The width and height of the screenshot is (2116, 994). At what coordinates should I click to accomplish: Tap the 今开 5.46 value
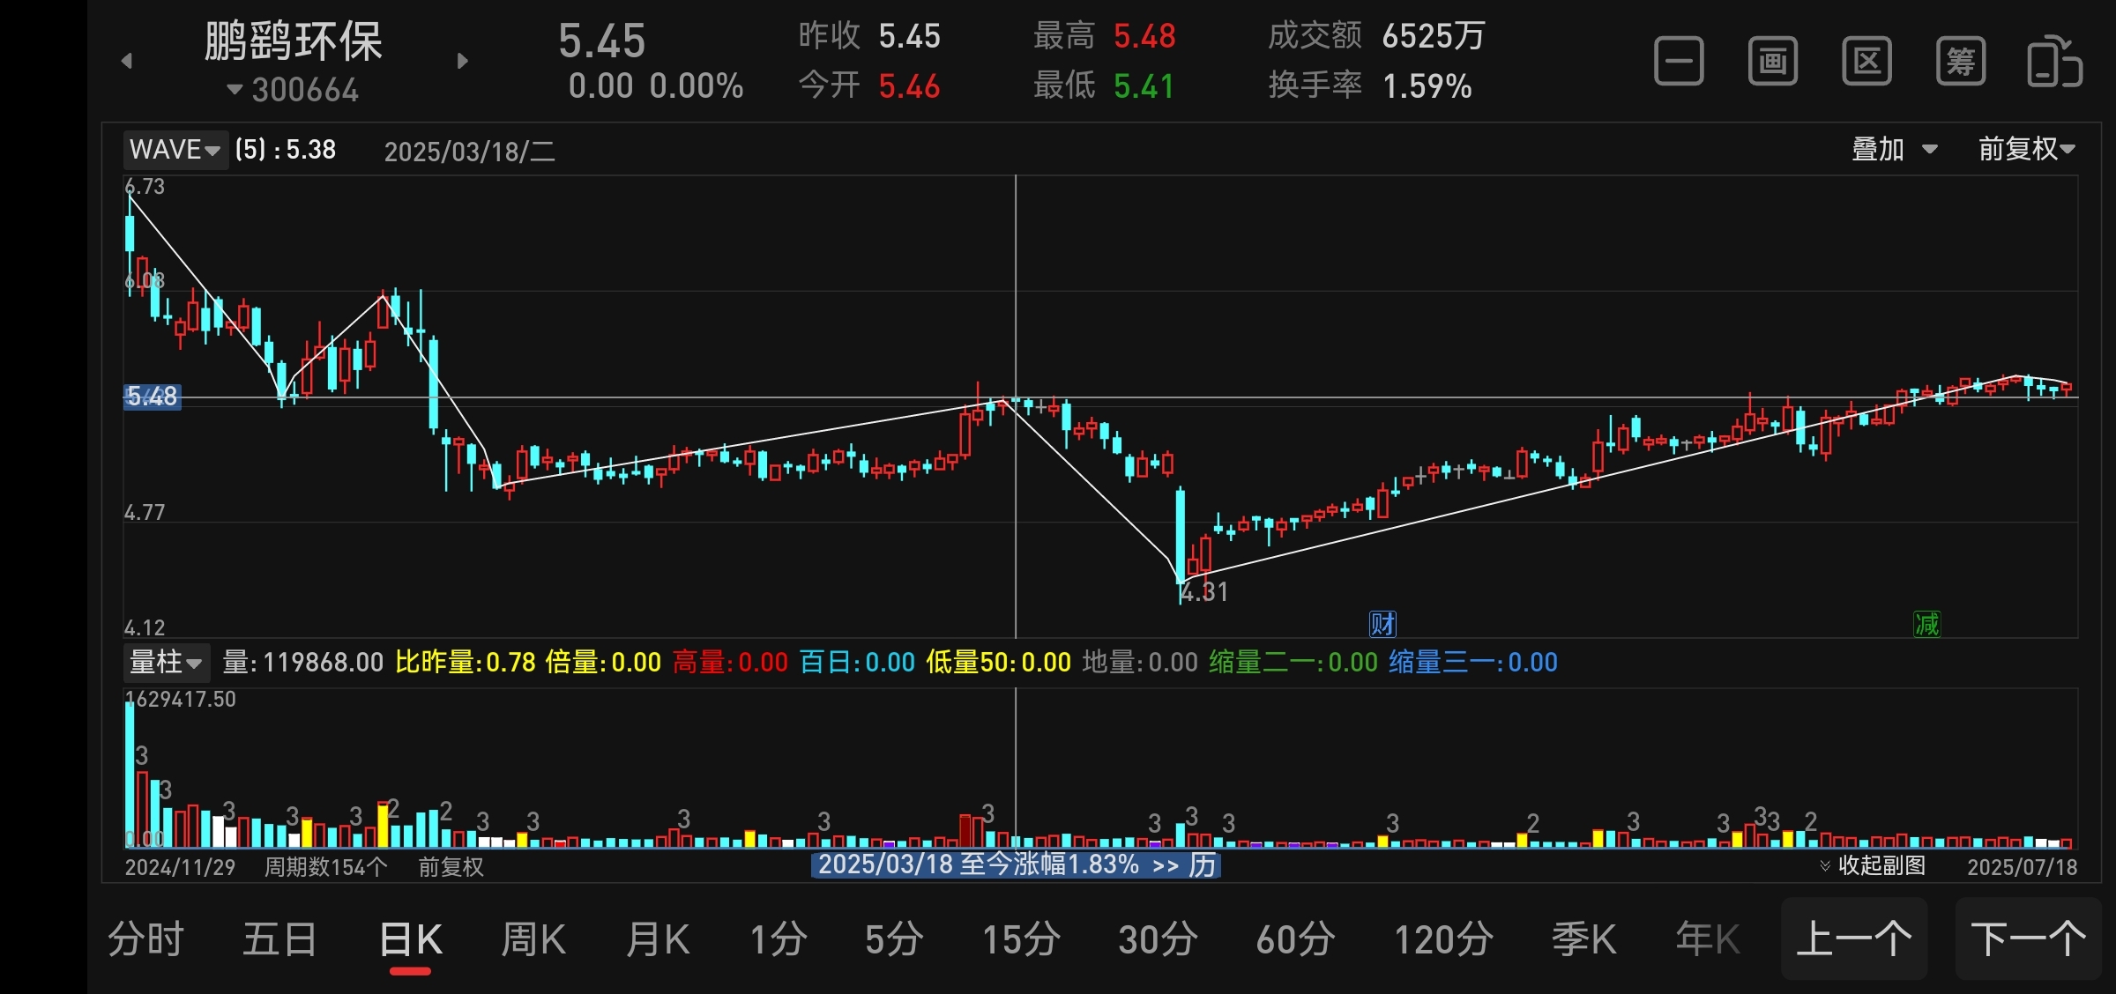point(869,85)
